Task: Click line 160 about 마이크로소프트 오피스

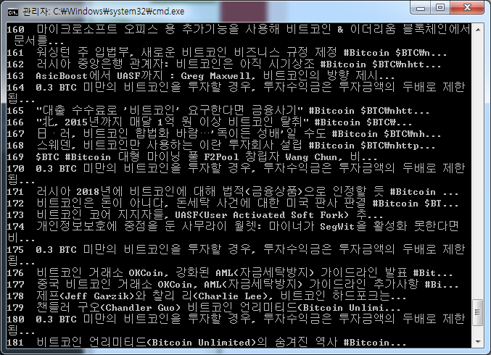Action: pyautogui.click(x=239, y=35)
